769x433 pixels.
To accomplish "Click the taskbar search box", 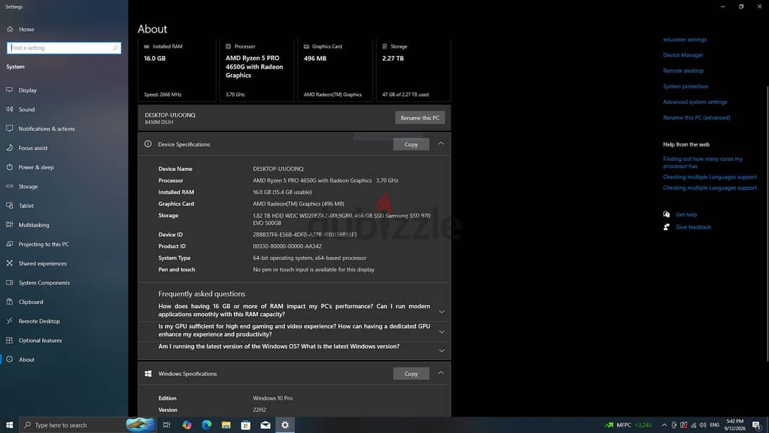I will point(88,425).
